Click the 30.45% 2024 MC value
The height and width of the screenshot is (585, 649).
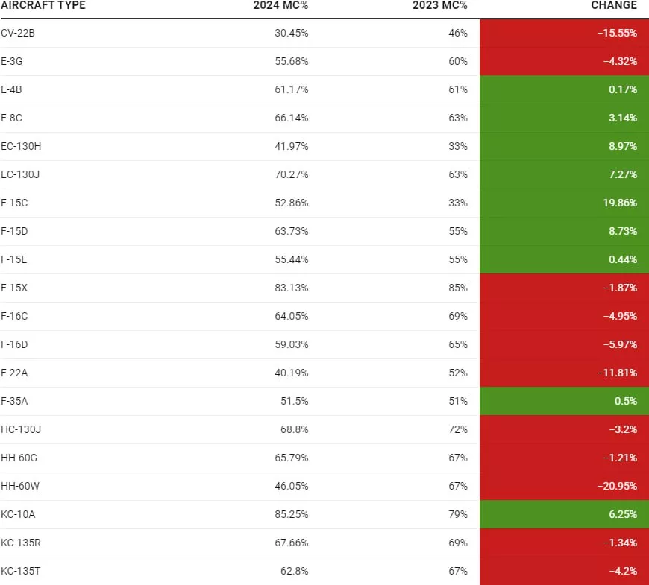pos(291,33)
